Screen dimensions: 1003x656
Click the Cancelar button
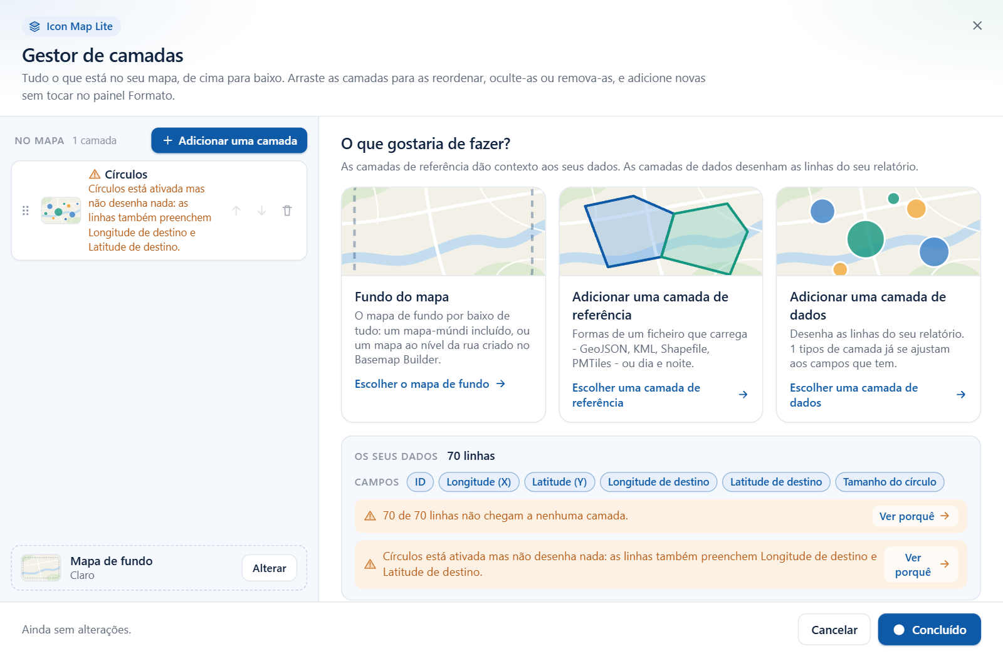(834, 630)
